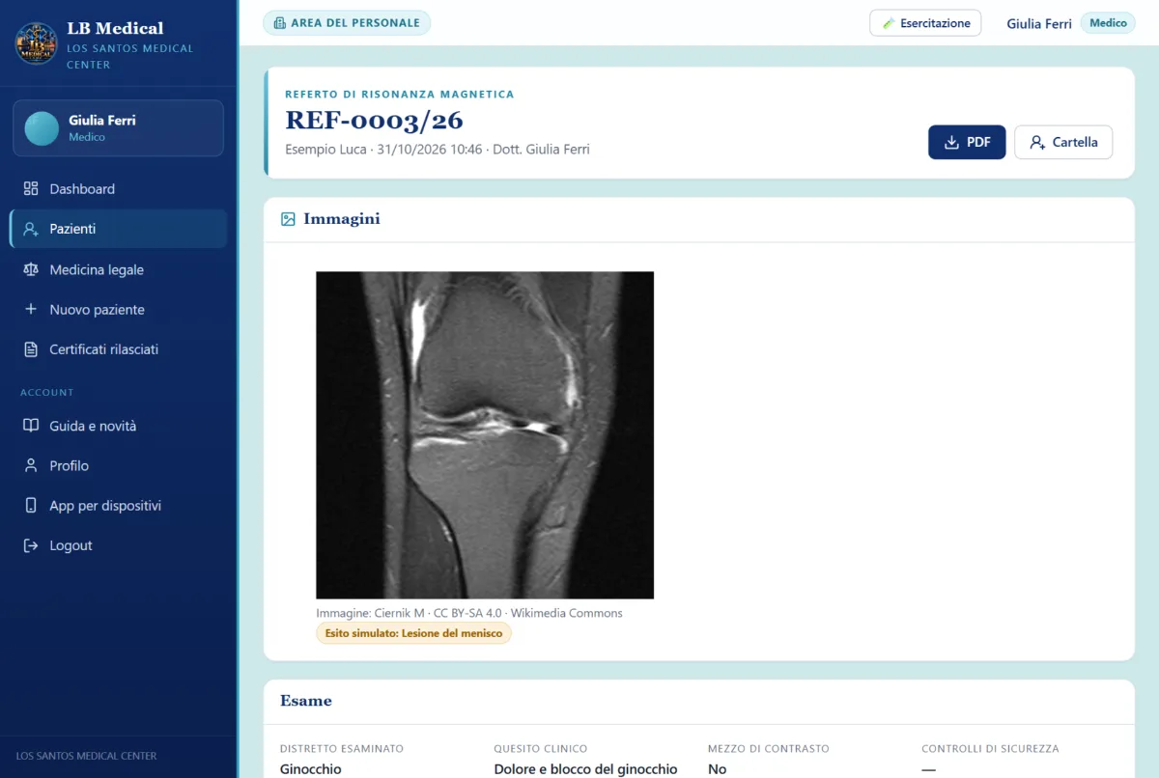Click the Medicina legale scales icon
1159x778 pixels.
(31, 270)
